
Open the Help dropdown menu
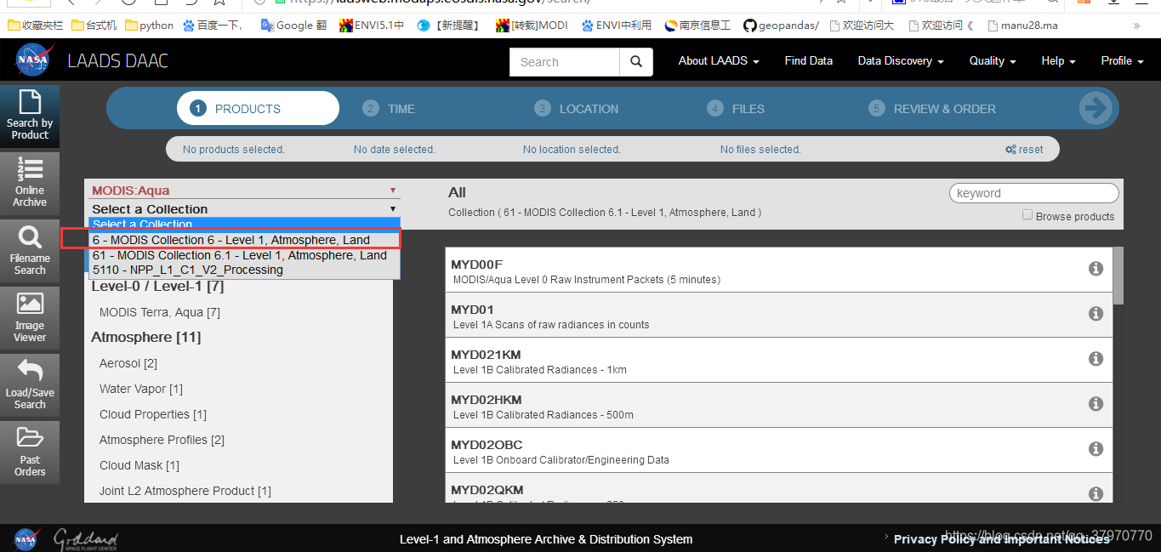click(x=1058, y=60)
